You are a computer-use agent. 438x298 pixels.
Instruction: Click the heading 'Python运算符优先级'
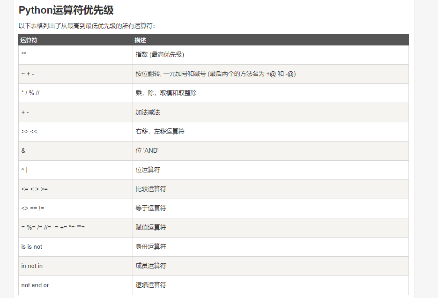point(66,10)
